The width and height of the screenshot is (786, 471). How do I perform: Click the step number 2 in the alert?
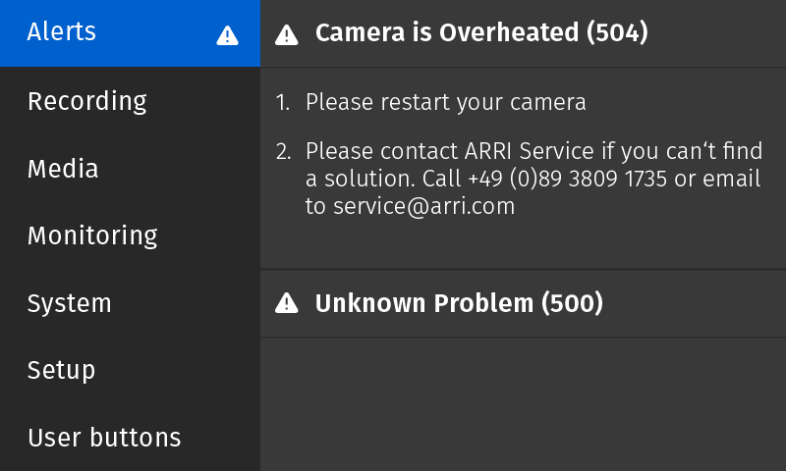click(x=283, y=152)
